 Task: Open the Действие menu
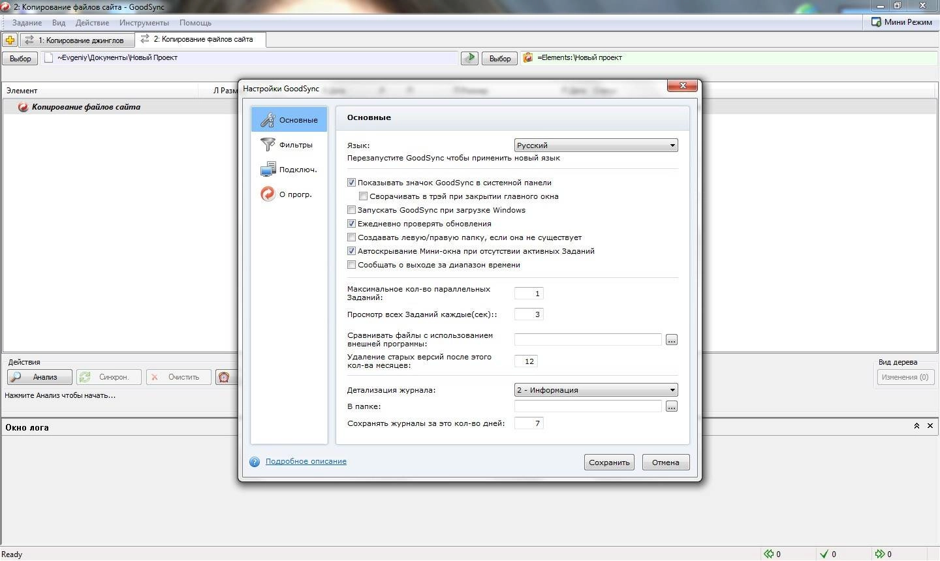(92, 23)
